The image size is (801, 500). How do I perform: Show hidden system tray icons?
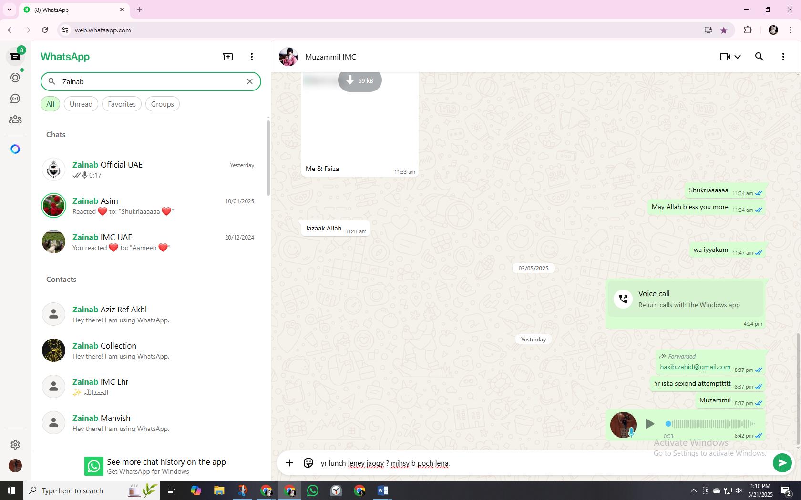click(x=693, y=490)
